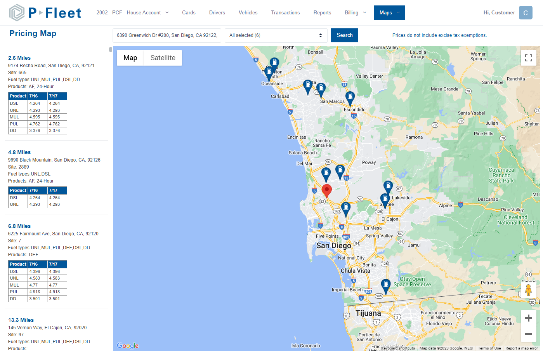Open fullscreen view of the map
Viewport: 543px width, 353px height.
(528, 57)
